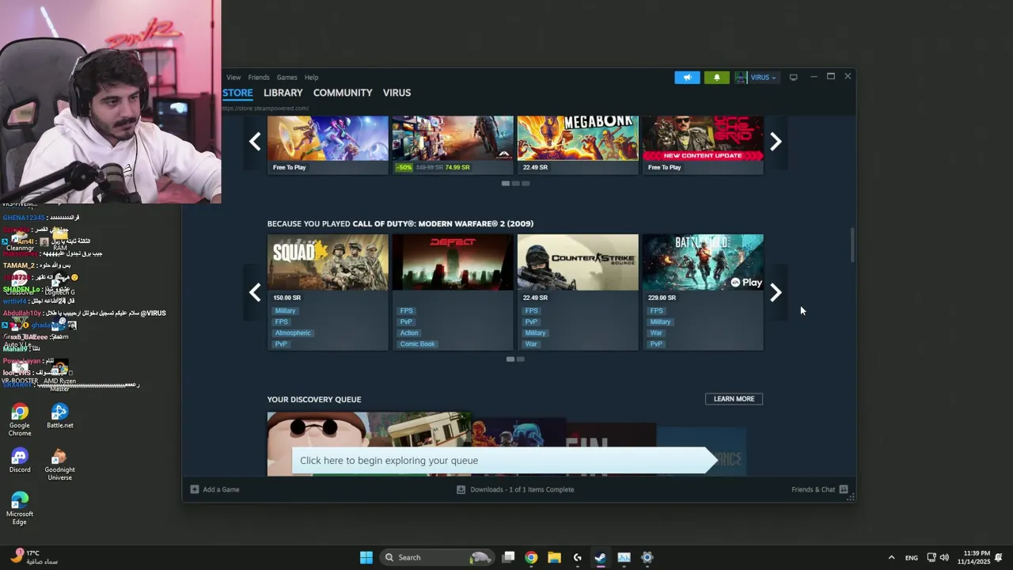Open volume control in system tray
This screenshot has height=570, width=1013.
pos(944,557)
